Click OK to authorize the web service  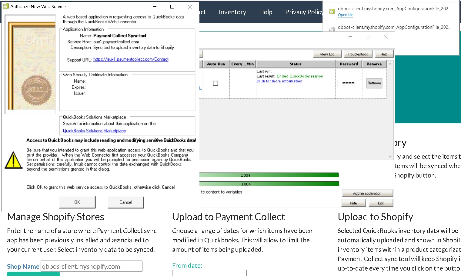coord(77,202)
